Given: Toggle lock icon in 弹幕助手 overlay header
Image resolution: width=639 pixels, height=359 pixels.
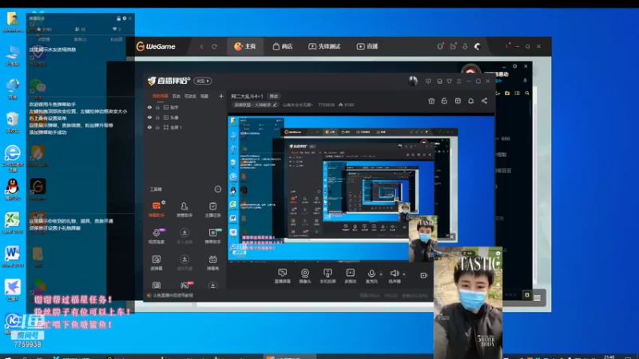Looking at the screenshot, I should (118, 18).
